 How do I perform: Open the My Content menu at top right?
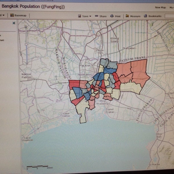tap(172, 8)
